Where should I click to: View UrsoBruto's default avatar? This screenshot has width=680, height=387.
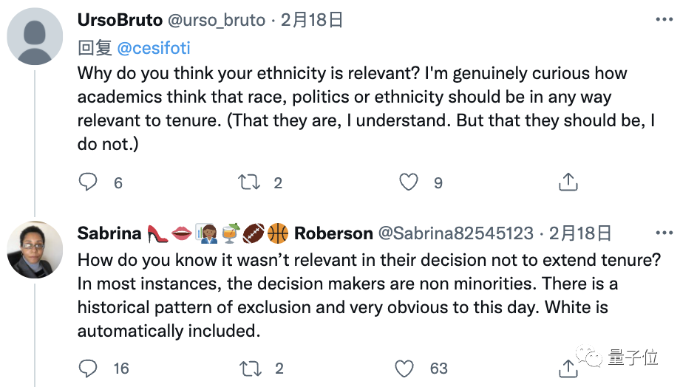[x=35, y=37]
